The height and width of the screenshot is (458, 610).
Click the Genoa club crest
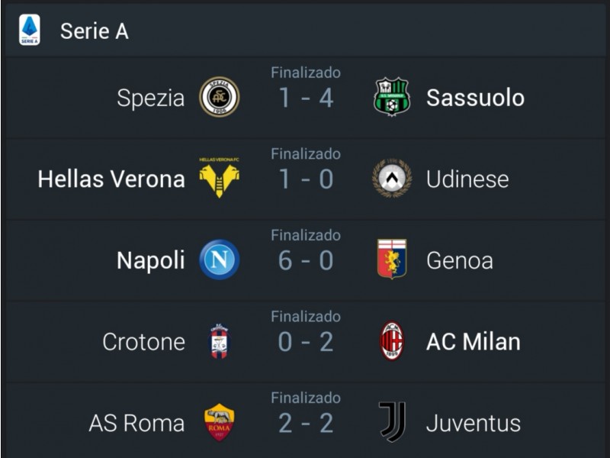click(x=392, y=260)
